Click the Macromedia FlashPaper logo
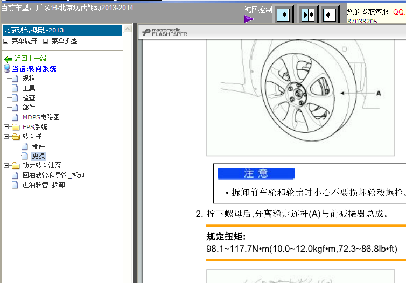Viewport: 406px width, 283px height. click(x=164, y=32)
